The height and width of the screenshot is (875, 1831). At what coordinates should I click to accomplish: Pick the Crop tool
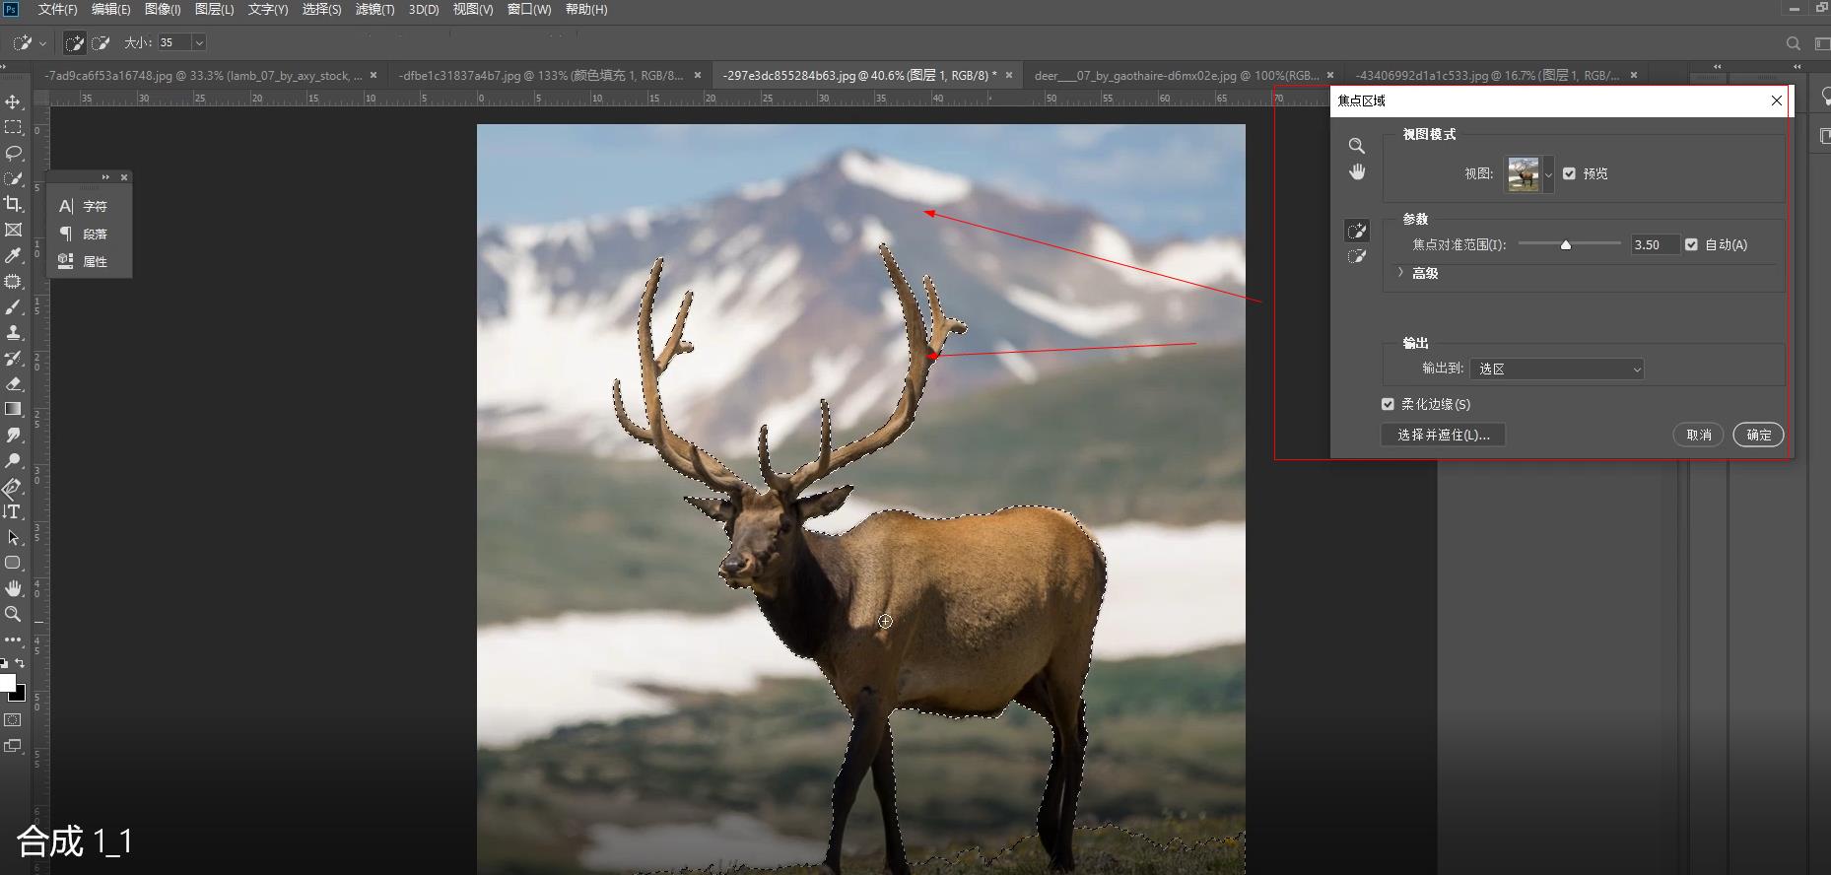[13, 204]
